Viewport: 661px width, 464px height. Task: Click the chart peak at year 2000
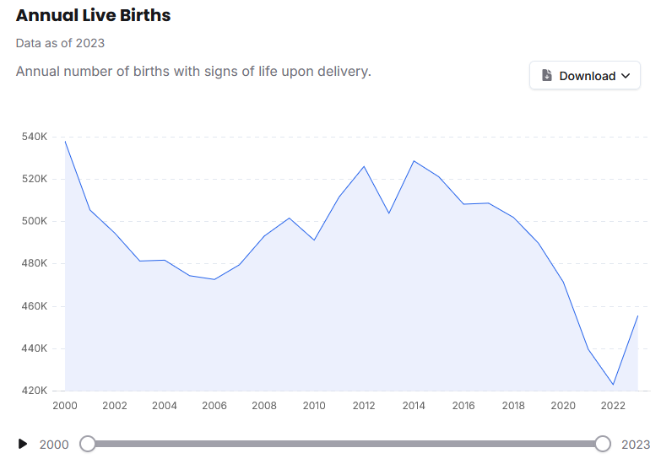tap(65, 141)
